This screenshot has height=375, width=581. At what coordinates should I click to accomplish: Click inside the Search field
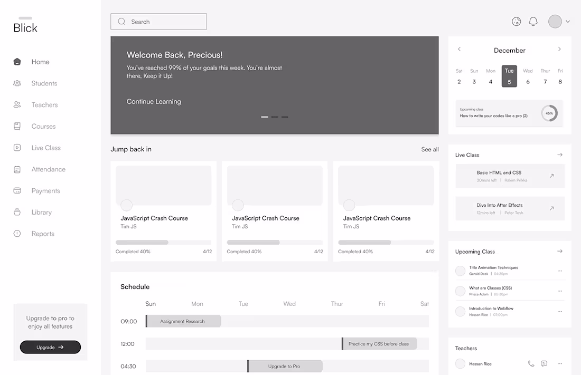pyautogui.click(x=158, y=22)
